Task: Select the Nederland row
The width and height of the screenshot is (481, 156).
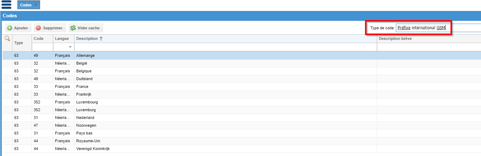Action: click(242, 118)
